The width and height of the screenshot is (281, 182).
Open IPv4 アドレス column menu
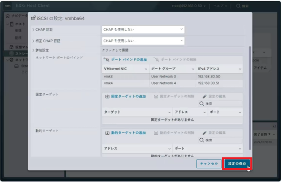[240, 69]
